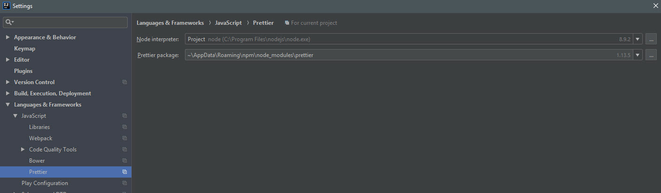Collapse Languages & Frameworks section
The height and width of the screenshot is (193, 661).
(8, 105)
